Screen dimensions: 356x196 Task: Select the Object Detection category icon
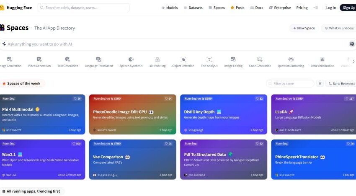click(x=183, y=59)
